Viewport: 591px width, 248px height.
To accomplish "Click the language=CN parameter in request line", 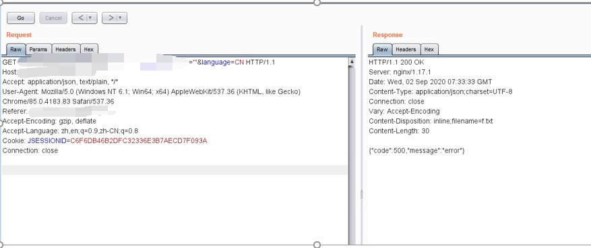I will pos(222,63).
